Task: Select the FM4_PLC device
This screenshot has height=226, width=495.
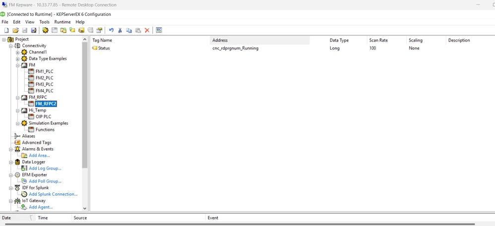Action: click(44, 91)
